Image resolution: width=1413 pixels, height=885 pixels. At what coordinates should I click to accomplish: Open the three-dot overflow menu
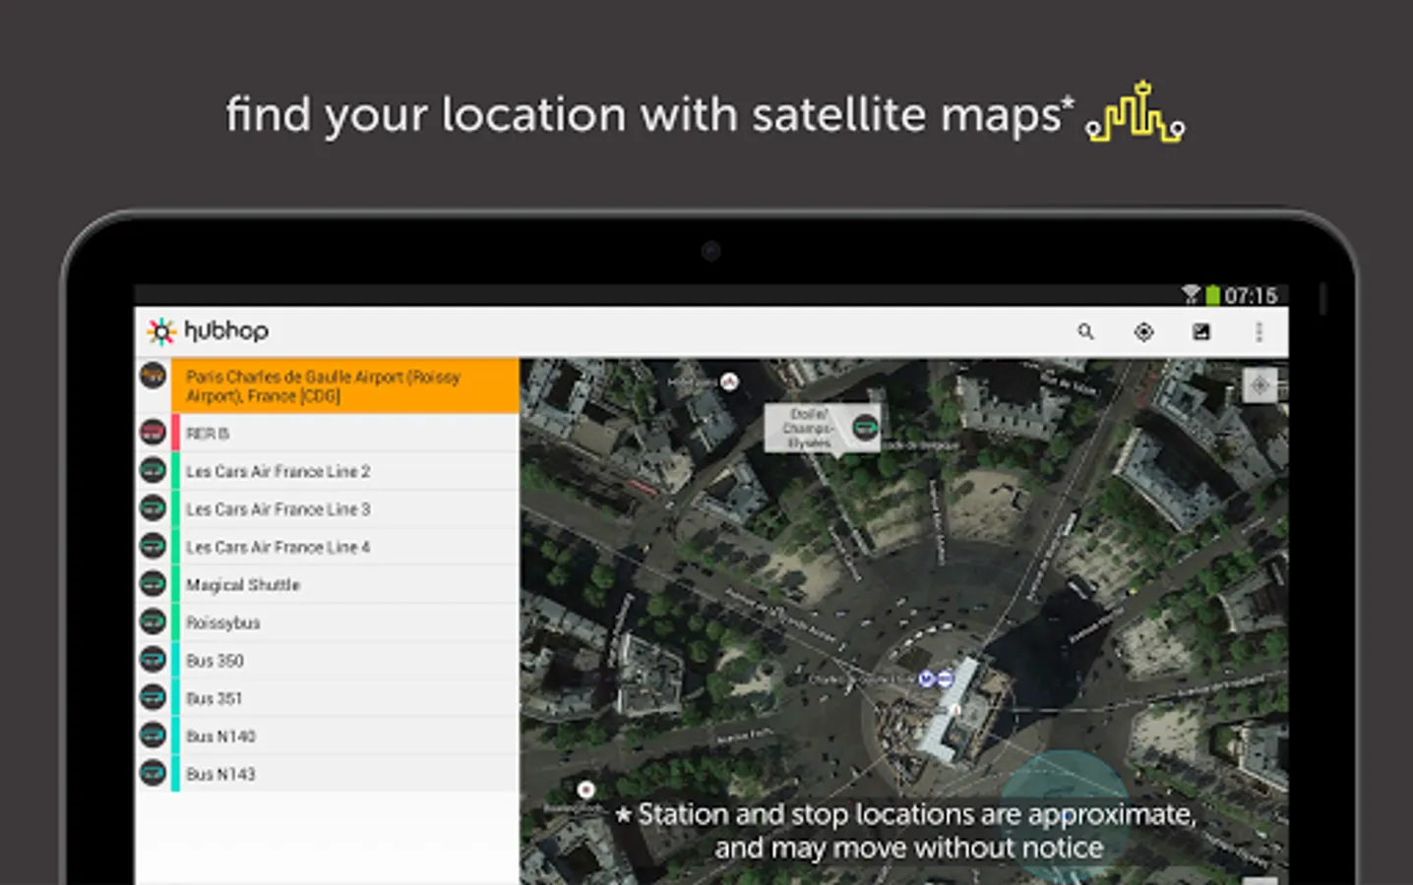[x=1259, y=331]
